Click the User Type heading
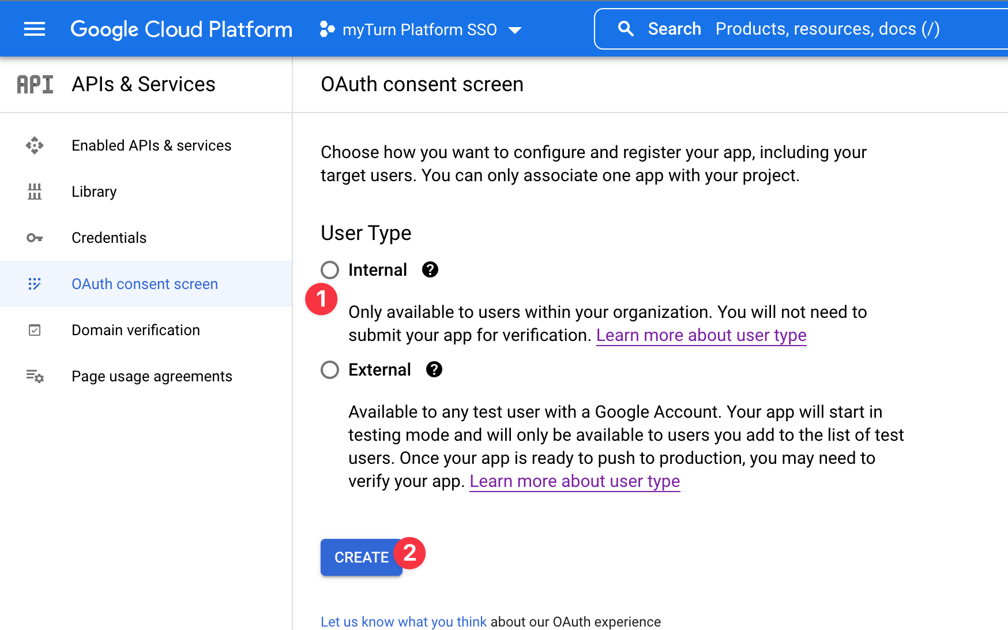 pos(366,233)
